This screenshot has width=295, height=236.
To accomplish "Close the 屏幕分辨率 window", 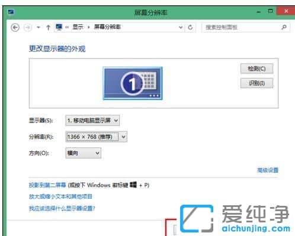I will pyautogui.click(x=286, y=11).
